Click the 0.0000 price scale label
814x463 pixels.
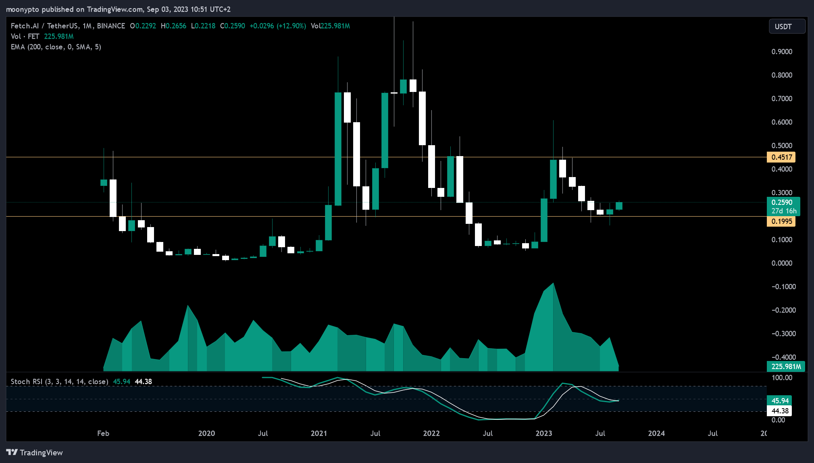782,263
